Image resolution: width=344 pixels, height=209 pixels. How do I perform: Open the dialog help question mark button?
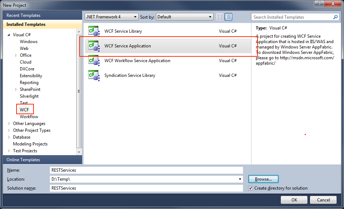pyautogui.click(x=320, y=4)
